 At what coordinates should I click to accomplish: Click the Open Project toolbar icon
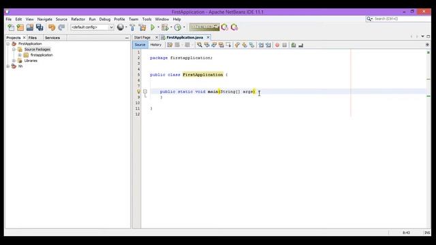pos(30,27)
